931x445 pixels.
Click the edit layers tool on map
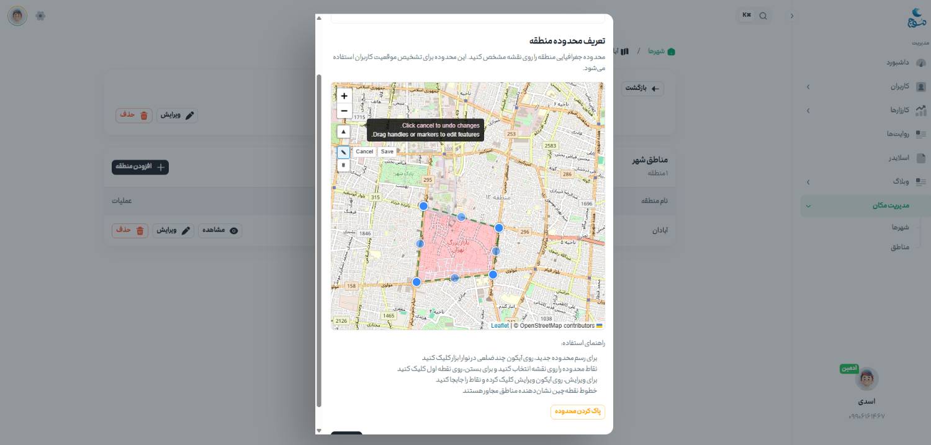click(343, 152)
